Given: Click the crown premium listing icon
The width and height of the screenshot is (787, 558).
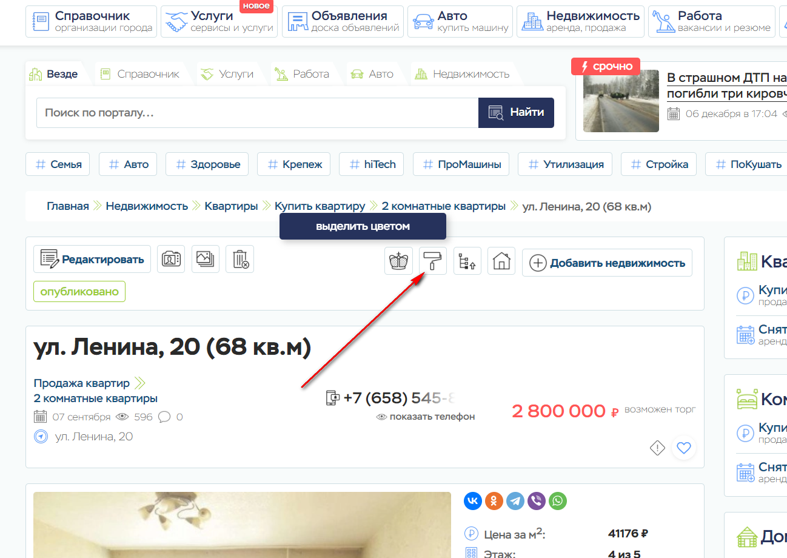Looking at the screenshot, I should pos(398,261).
